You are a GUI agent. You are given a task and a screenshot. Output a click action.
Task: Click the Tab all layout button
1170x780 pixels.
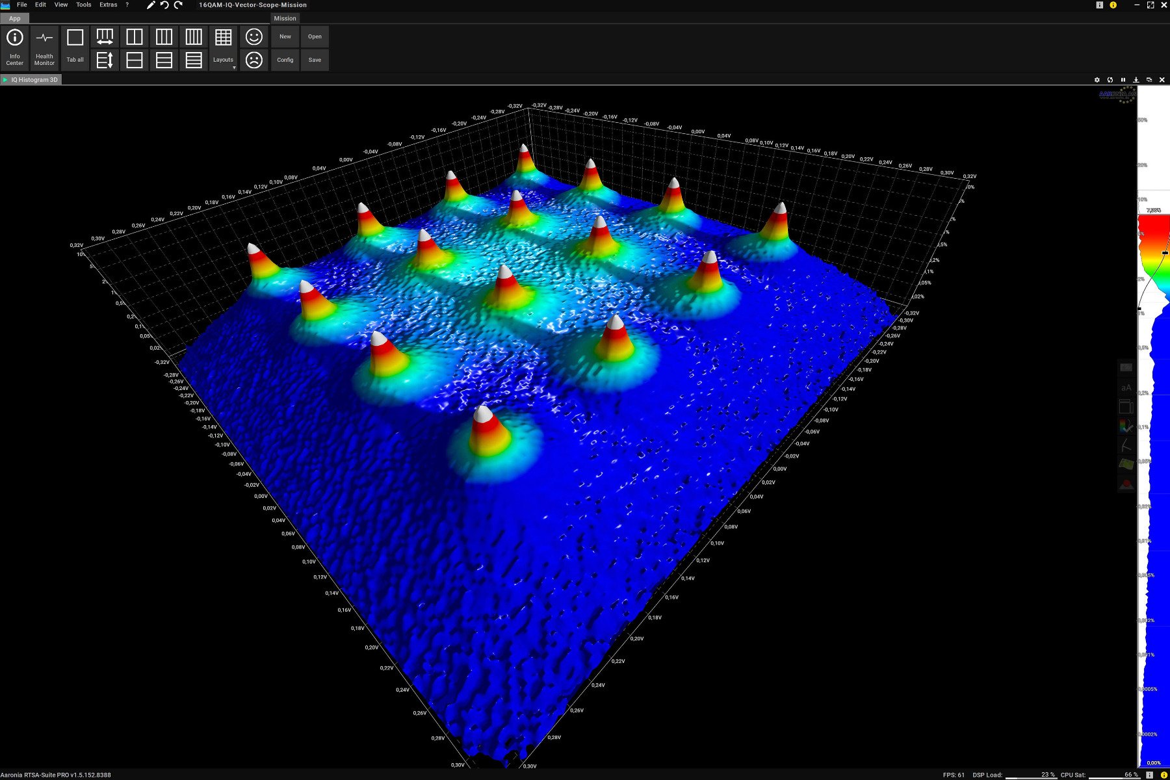[75, 47]
